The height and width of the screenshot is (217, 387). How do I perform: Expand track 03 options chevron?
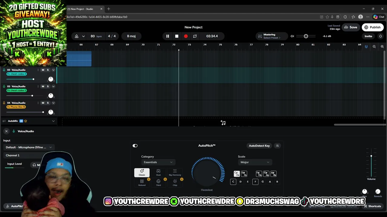[x=53, y=86]
